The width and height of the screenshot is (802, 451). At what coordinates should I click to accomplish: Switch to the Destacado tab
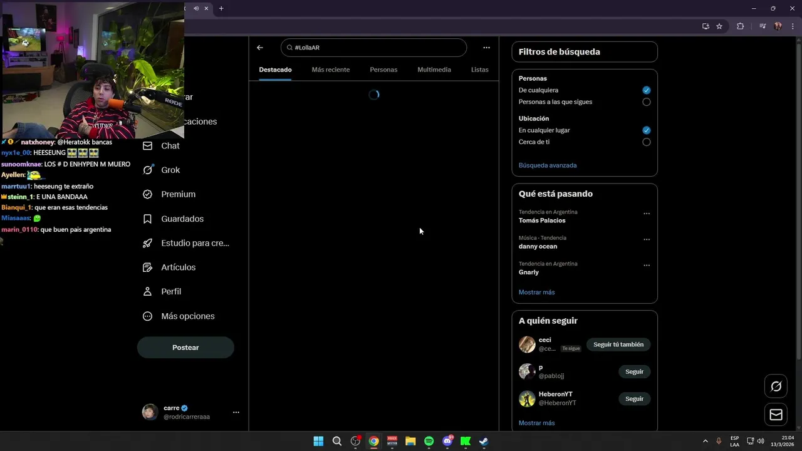[275, 70]
